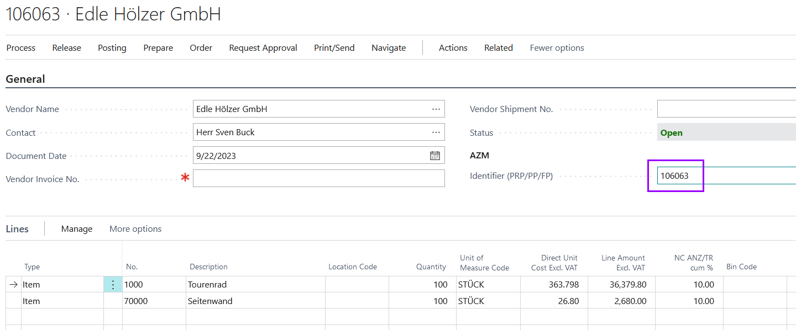Click the NC ANZ/TR cum % column header
This screenshot has width=796, height=330.
[x=694, y=263]
